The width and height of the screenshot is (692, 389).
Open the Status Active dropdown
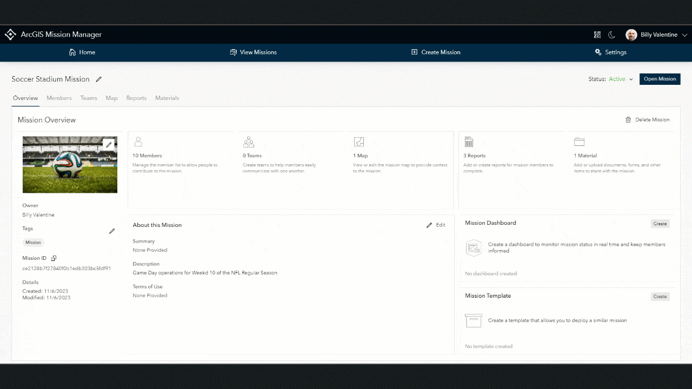[x=611, y=79]
